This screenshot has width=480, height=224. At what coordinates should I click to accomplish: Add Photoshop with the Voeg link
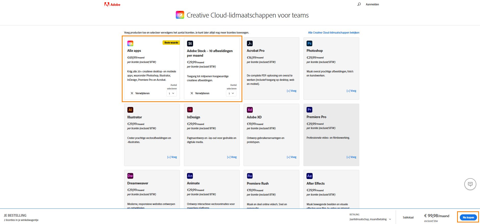351,91
